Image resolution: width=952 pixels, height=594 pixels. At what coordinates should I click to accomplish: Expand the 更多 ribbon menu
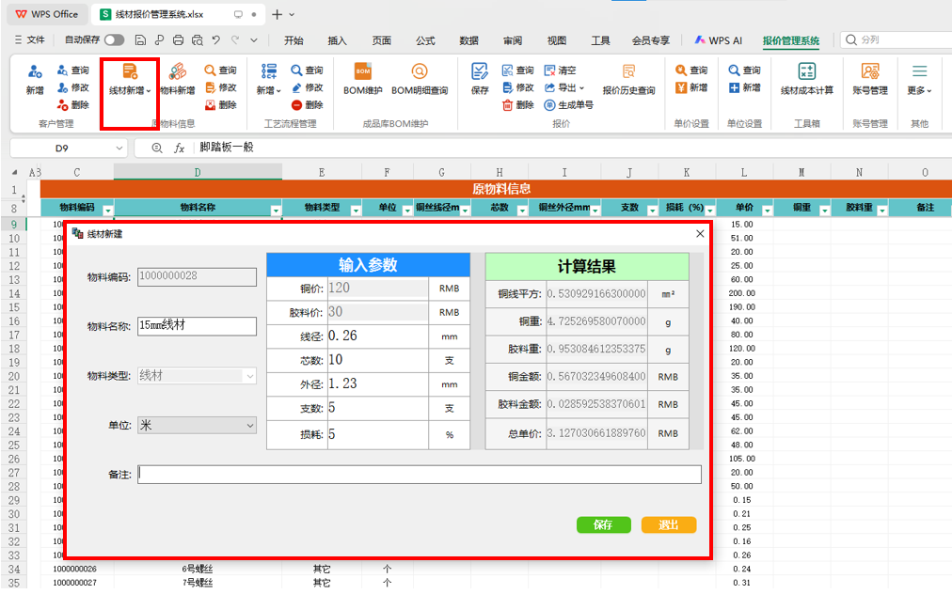tap(919, 80)
